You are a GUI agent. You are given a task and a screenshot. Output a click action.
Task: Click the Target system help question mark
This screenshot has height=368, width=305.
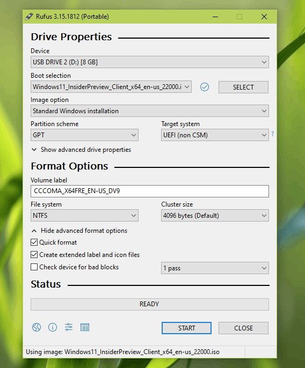[273, 134]
